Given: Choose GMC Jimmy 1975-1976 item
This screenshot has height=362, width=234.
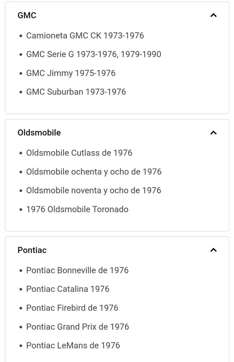Looking at the screenshot, I should (x=71, y=73).
